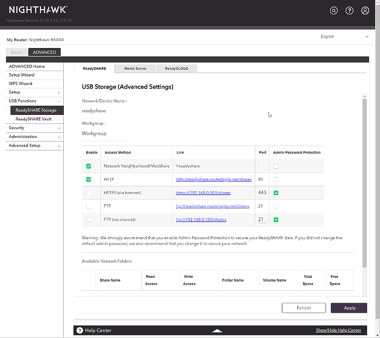This screenshot has height=338, width=380.
Task: Switch to the BASIC tab
Action: 16,52
